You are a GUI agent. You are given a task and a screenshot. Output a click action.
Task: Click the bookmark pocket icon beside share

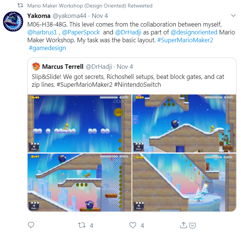pyautogui.click(x=192, y=226)
